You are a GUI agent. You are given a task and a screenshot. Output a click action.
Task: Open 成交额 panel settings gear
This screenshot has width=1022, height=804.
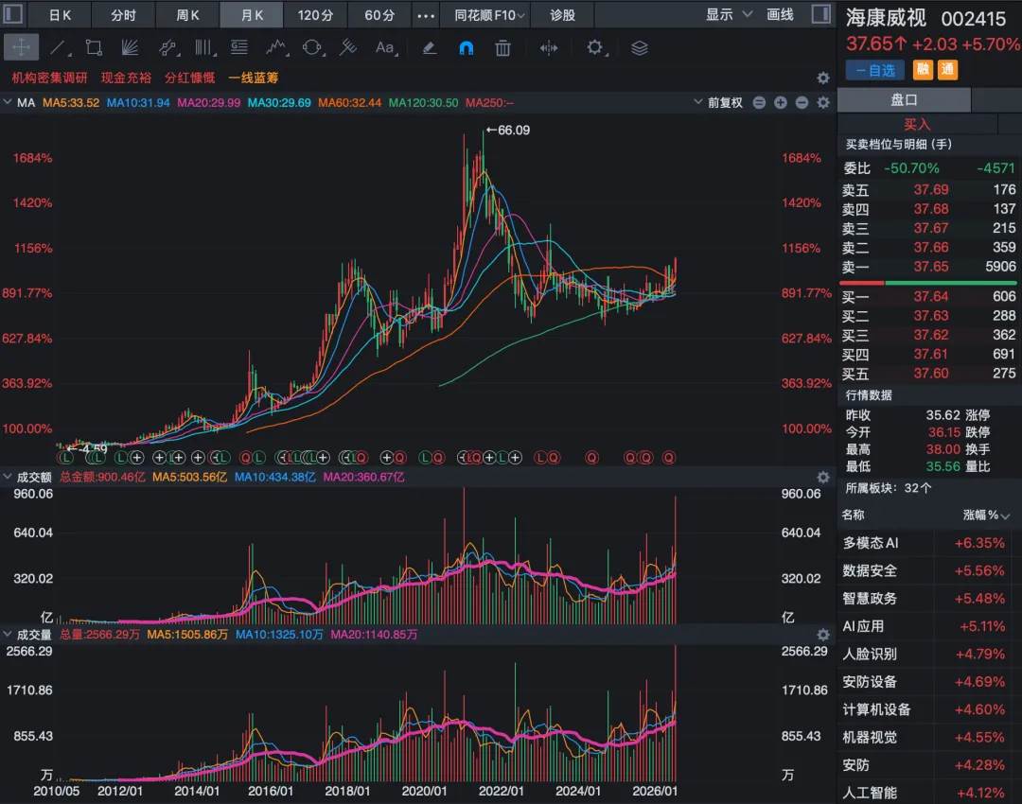click(x=823, y=477)
